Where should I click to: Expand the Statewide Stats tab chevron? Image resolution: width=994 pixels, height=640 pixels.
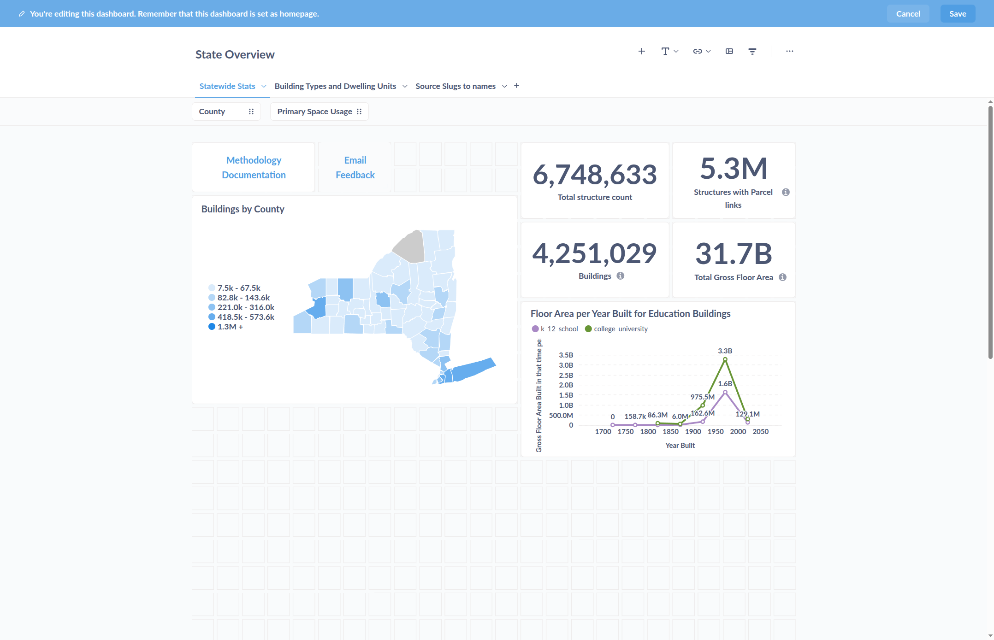pos(264,86)
